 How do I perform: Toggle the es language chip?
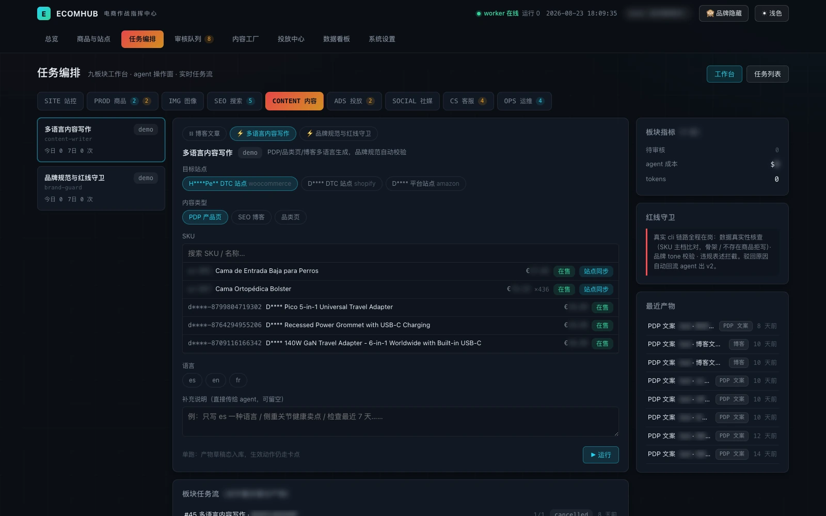[x=192, y=380]
